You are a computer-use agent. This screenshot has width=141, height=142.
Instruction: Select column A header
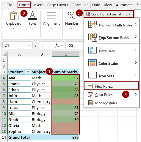19,54
